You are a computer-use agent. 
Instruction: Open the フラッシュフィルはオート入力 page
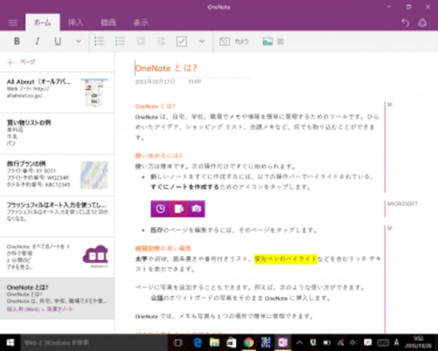(57, 216)
